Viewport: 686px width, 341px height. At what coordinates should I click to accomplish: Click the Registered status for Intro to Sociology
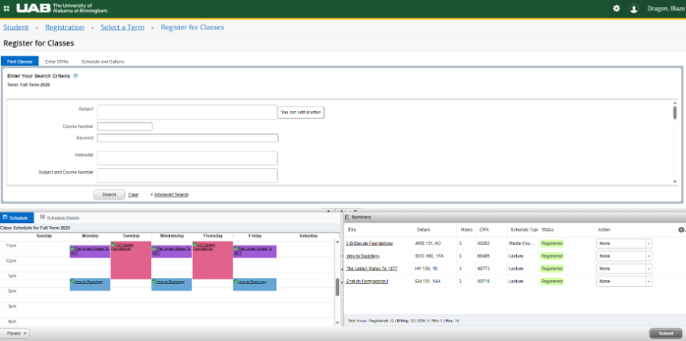pos(551,256)
